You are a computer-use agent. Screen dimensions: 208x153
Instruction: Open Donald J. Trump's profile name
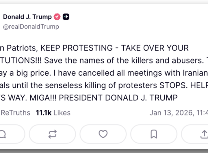pos(27,17)
